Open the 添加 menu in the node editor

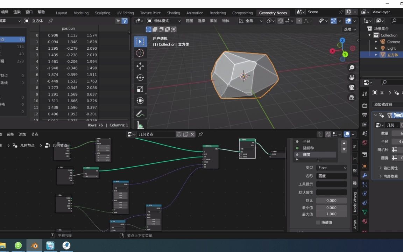22,134
